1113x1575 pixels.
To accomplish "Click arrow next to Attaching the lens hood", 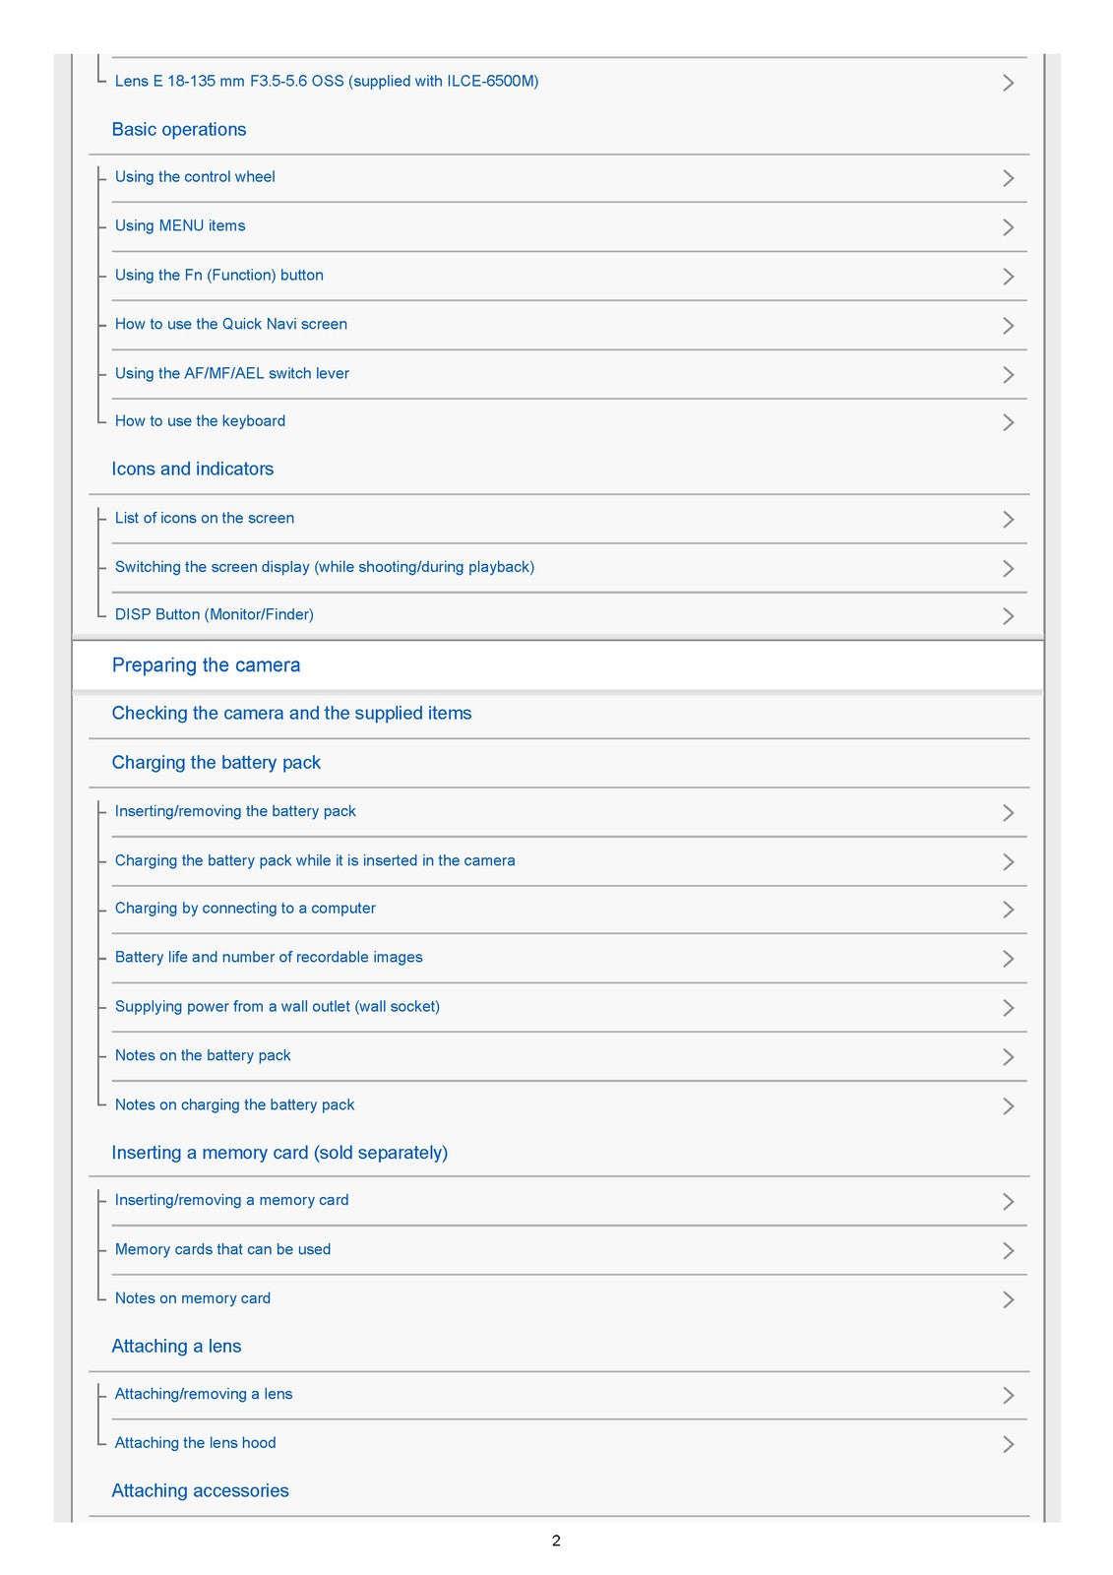I will coord(1008,1444).
